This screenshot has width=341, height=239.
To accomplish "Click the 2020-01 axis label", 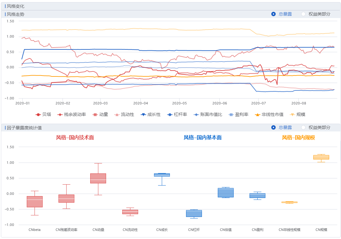I will [x=22, y=103].
